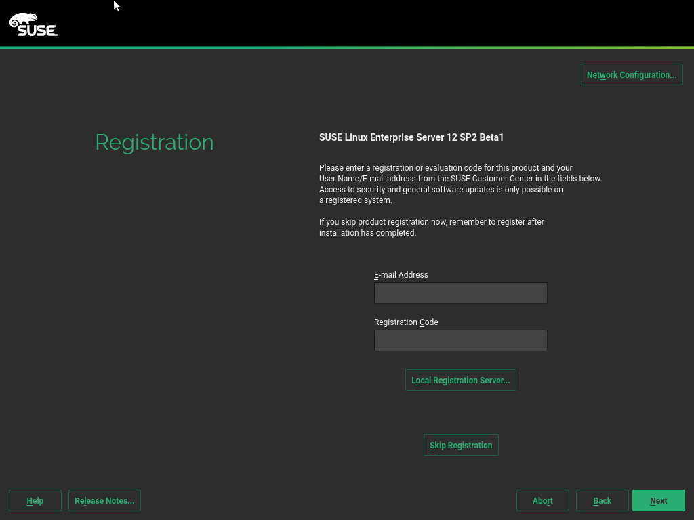Click the SUSE Linux Enterprise Server 12 title
This screenshot has height=520, width=694.
pos(411,137)
